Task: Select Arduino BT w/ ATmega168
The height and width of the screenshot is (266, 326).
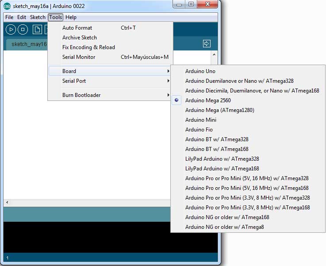Action: pyautogui.click(x=248, y=149)
